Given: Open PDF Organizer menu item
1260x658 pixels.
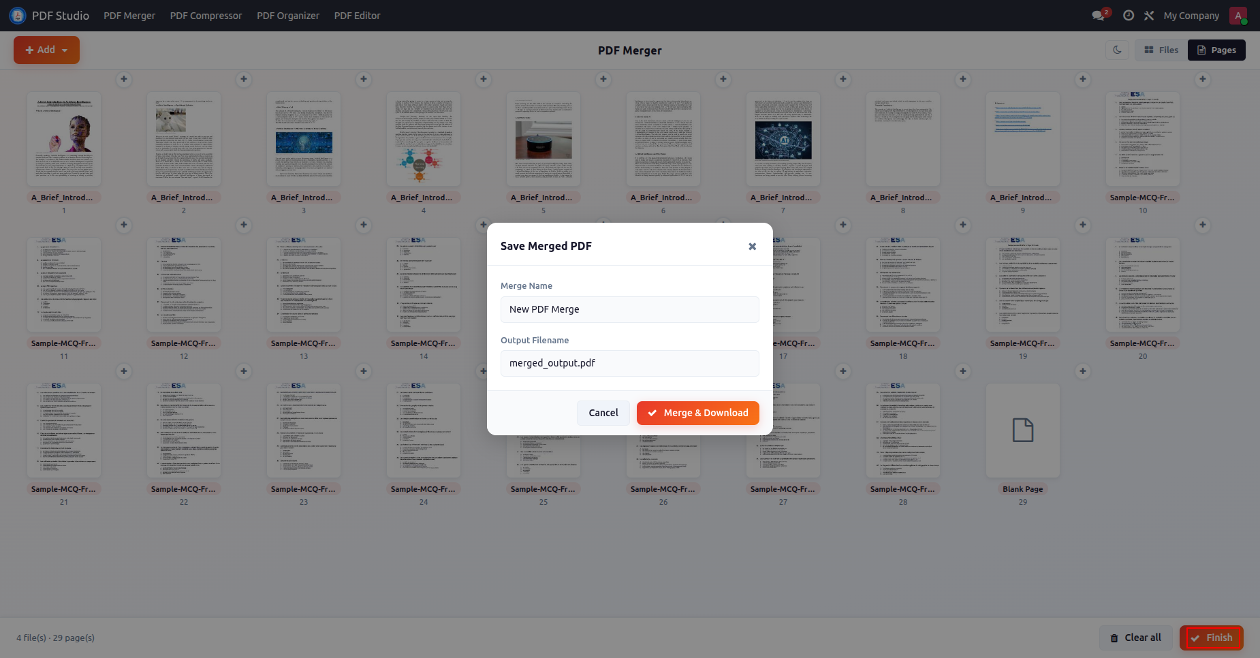Looking at the screenshot, I should (288, 16).
